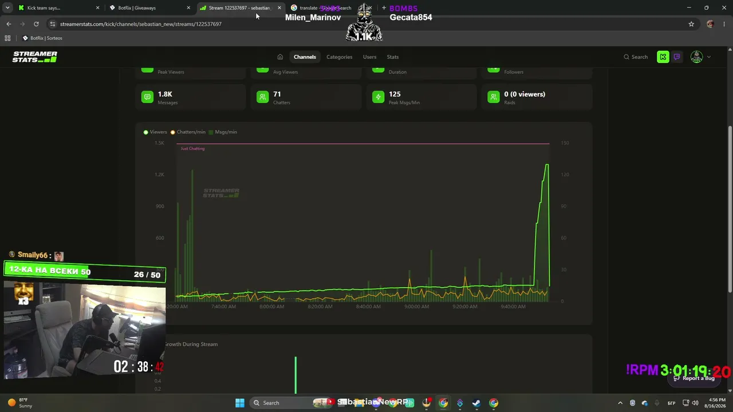This screenshot has width=733, height=412.
Task: Open the Windows Start menu
Action: pyautogui.click(x=240, y=403)
